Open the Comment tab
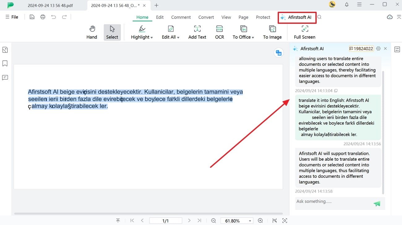The image size is (402, 225). 181,17
